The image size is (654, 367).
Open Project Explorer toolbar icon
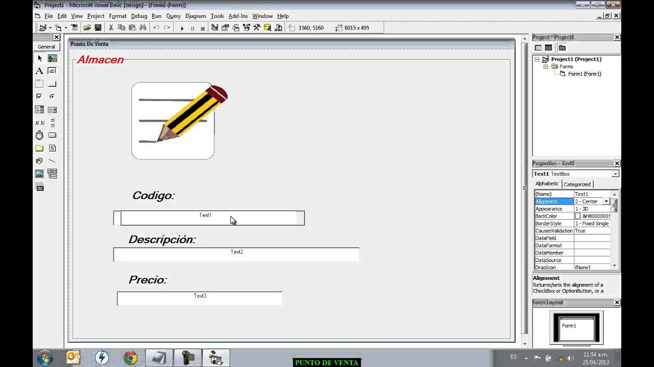[x=215, y=28]
